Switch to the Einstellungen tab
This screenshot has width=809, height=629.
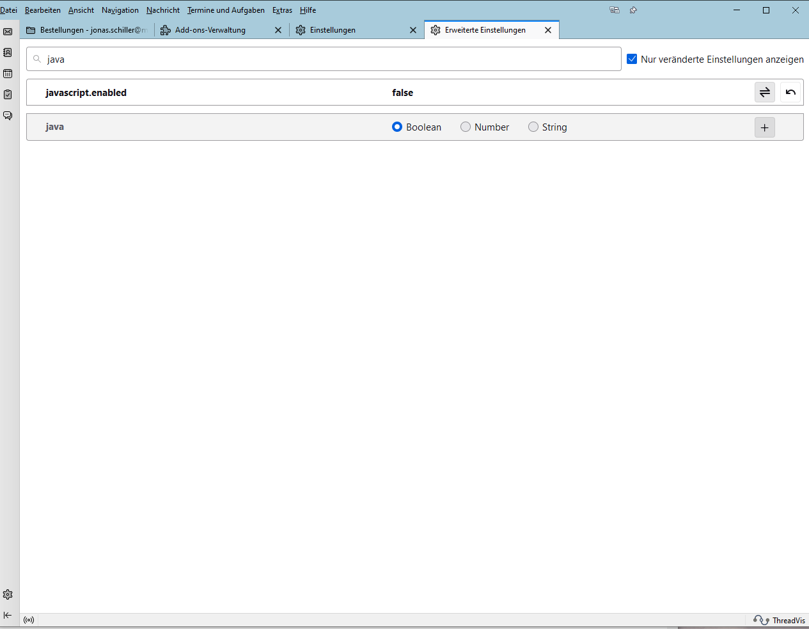pos(331,29)
